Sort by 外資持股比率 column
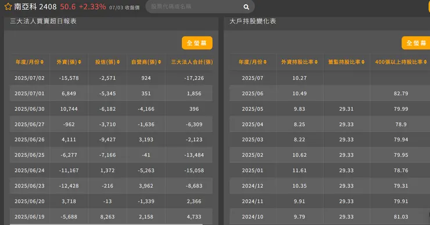 tap(299, 62)
